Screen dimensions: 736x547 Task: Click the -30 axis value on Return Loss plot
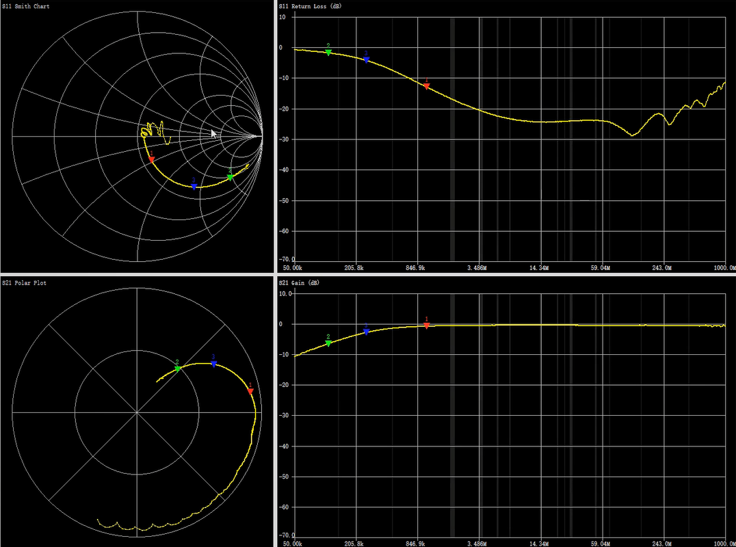pyautogui.click(x=285, y=139)
